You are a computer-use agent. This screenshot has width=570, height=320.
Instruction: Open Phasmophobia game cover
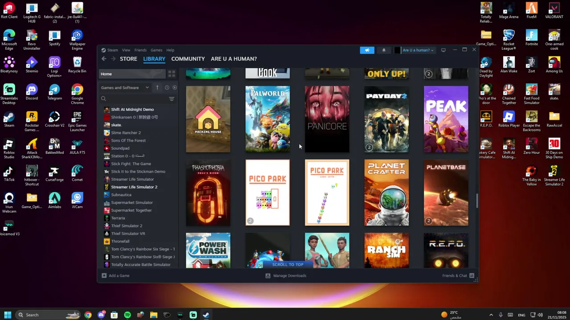[x=208, y=192]
